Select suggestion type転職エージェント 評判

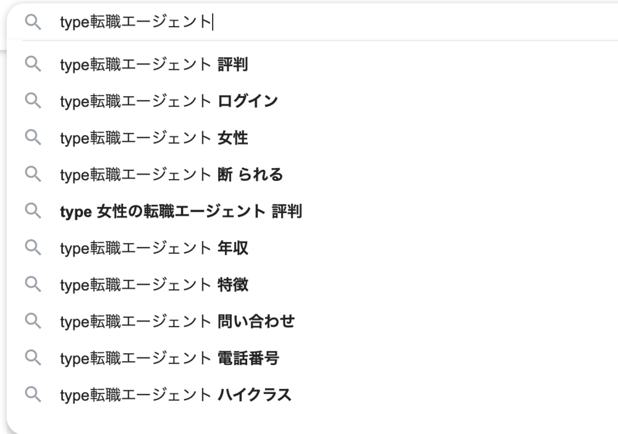pyautogui.click(x=154, y=64)
